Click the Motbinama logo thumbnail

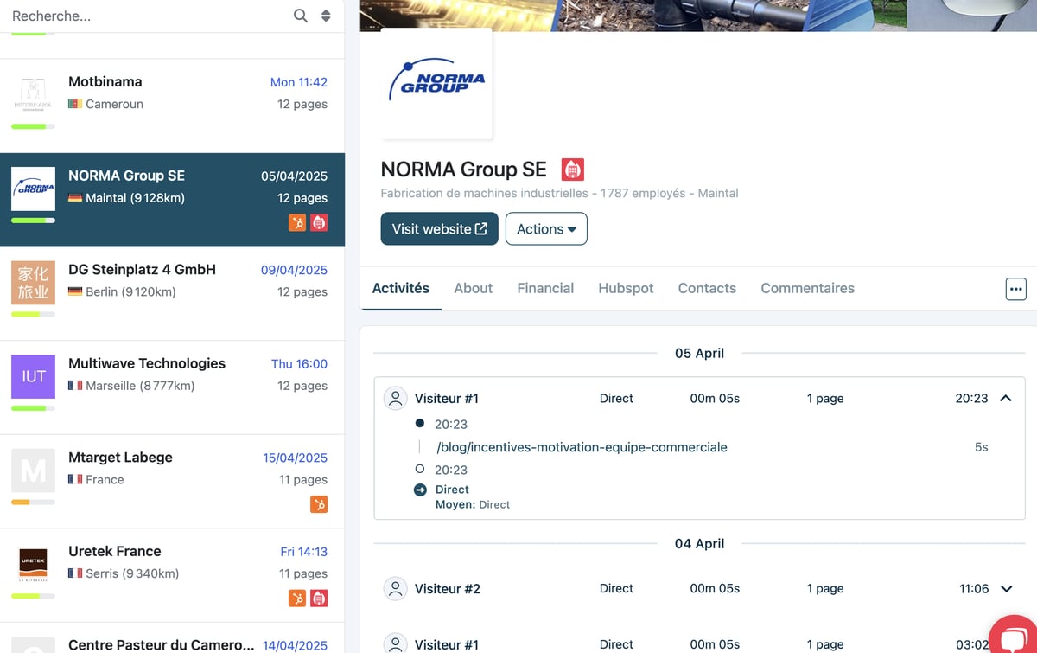point(33,95)
